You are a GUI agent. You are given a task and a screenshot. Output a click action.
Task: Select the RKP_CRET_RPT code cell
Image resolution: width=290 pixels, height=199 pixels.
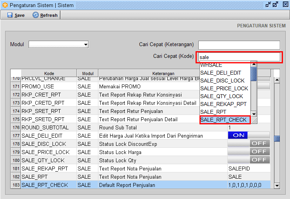tap(49, 95)
